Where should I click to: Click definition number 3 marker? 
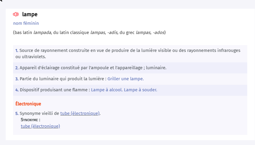(17, 79)
